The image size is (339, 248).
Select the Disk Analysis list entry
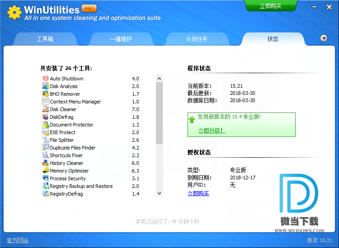coord(91,86)
